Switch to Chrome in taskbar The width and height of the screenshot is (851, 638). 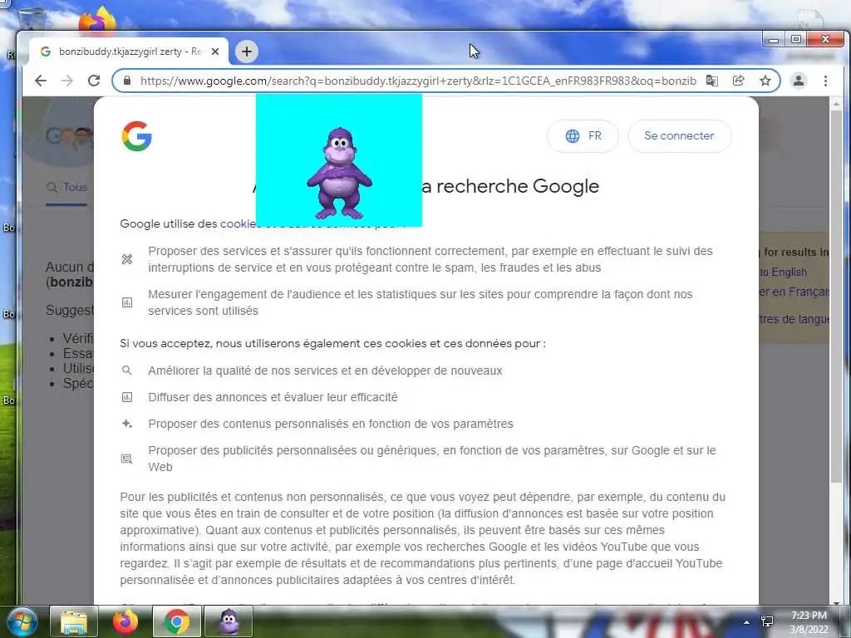point(177,621)
